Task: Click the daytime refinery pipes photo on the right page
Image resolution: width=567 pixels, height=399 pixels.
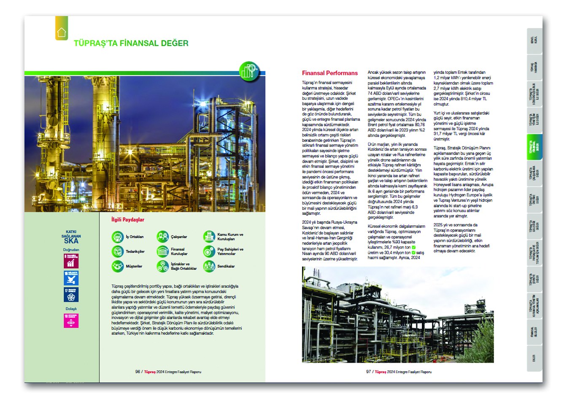Action: coord(398,315)
